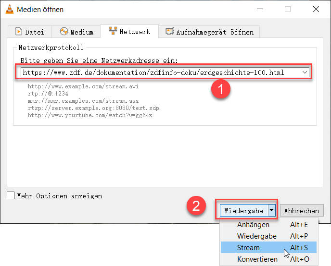
Task: Select the Netzwerk tab
Action: (129, 32)
